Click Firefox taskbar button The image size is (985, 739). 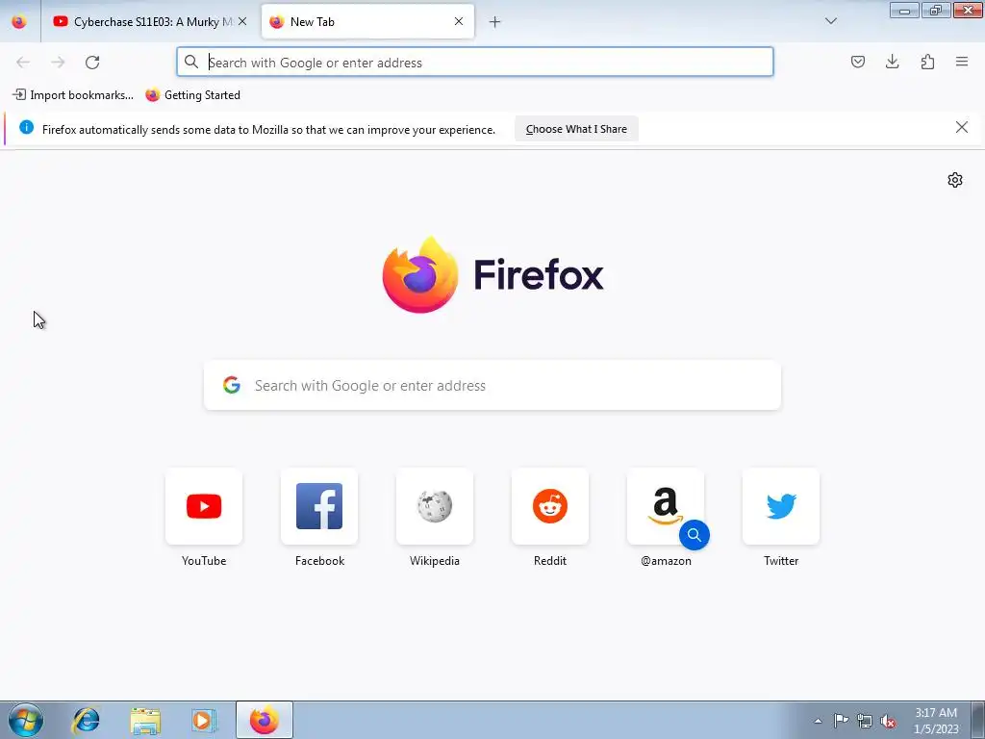click(265, 720)
